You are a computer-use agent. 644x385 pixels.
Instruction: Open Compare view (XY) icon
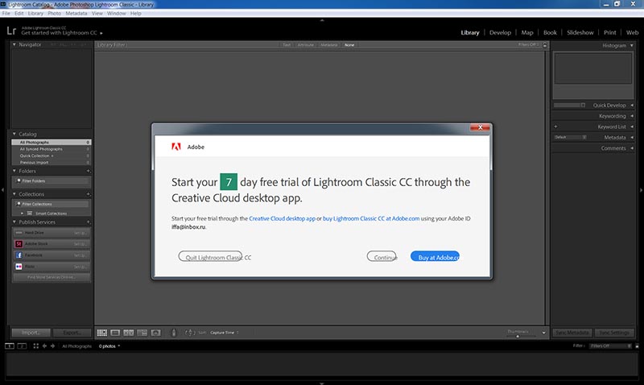(x=129, y=333)
